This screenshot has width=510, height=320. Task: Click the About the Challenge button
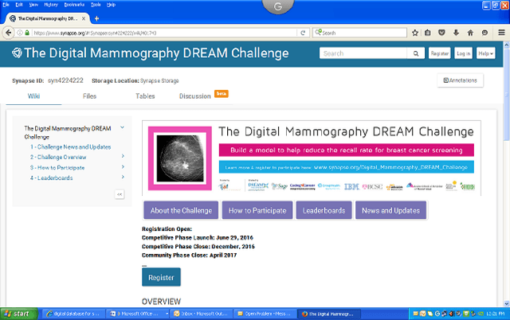click(181, 210)
